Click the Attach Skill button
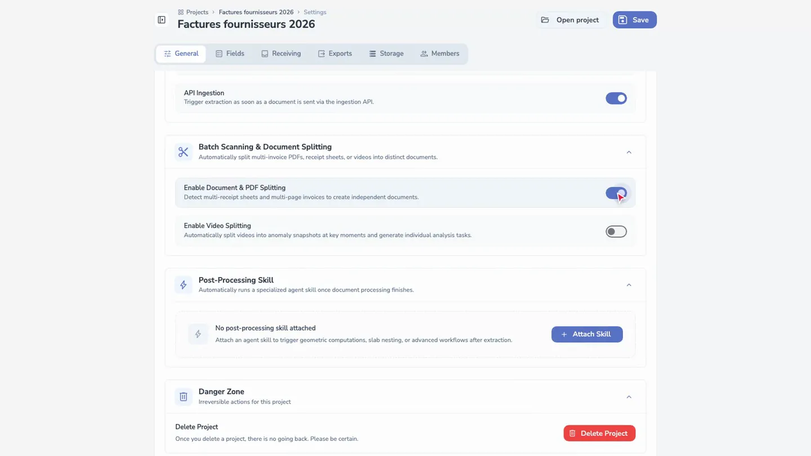Screen dimensions: 811x456 click(x=587, y=334)
